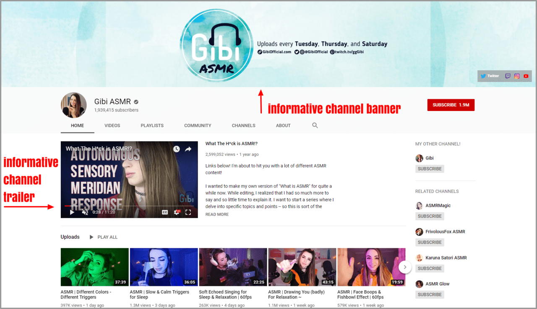Switch to the Videos tab
The height and width of the screenshot is (309, 537).
[x=112, y=125]
